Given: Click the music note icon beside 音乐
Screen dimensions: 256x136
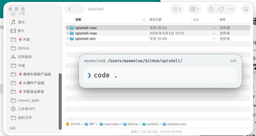Looking at the screenshot, I should tap(13, 22).
